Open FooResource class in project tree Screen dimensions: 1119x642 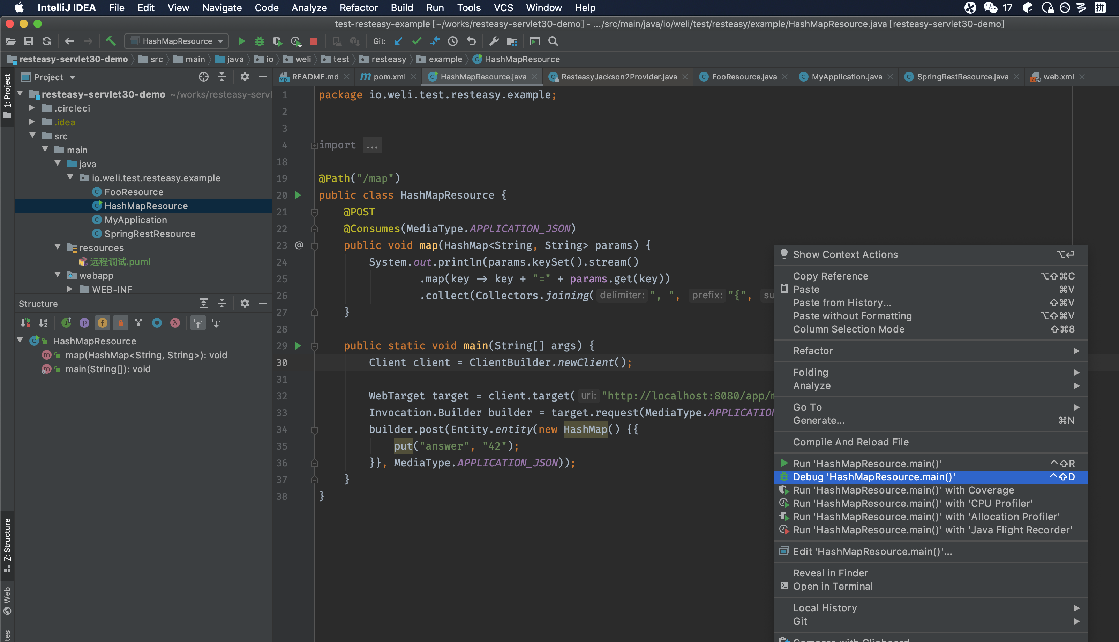133,192
